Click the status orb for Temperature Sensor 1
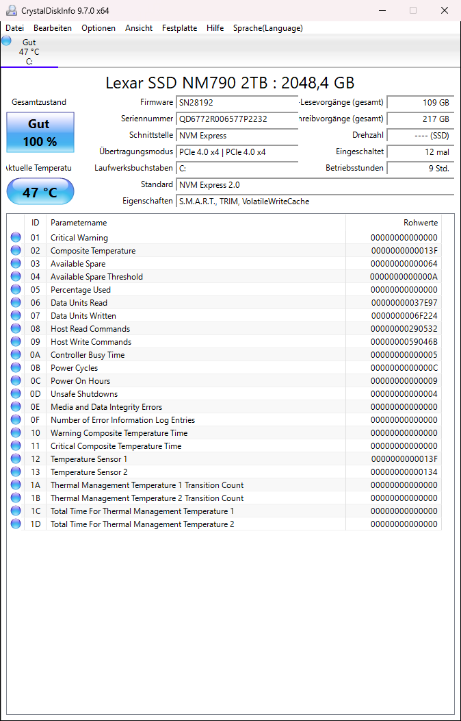Screen dimensions: 461x721 pyautogui.click(x=16, y=459)
